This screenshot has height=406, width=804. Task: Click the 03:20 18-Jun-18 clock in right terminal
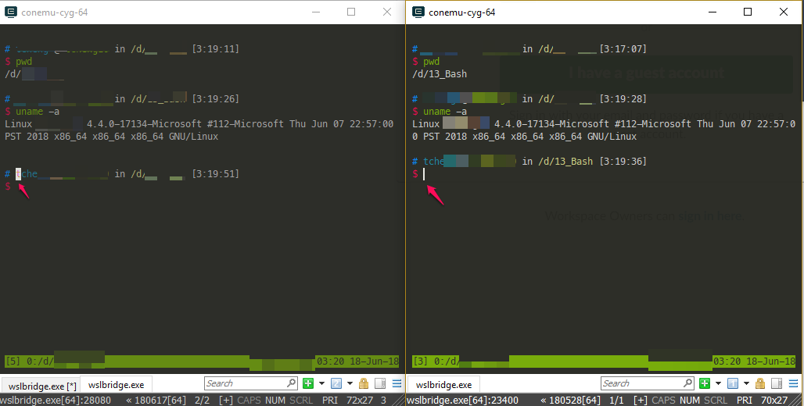coord(754,361)
